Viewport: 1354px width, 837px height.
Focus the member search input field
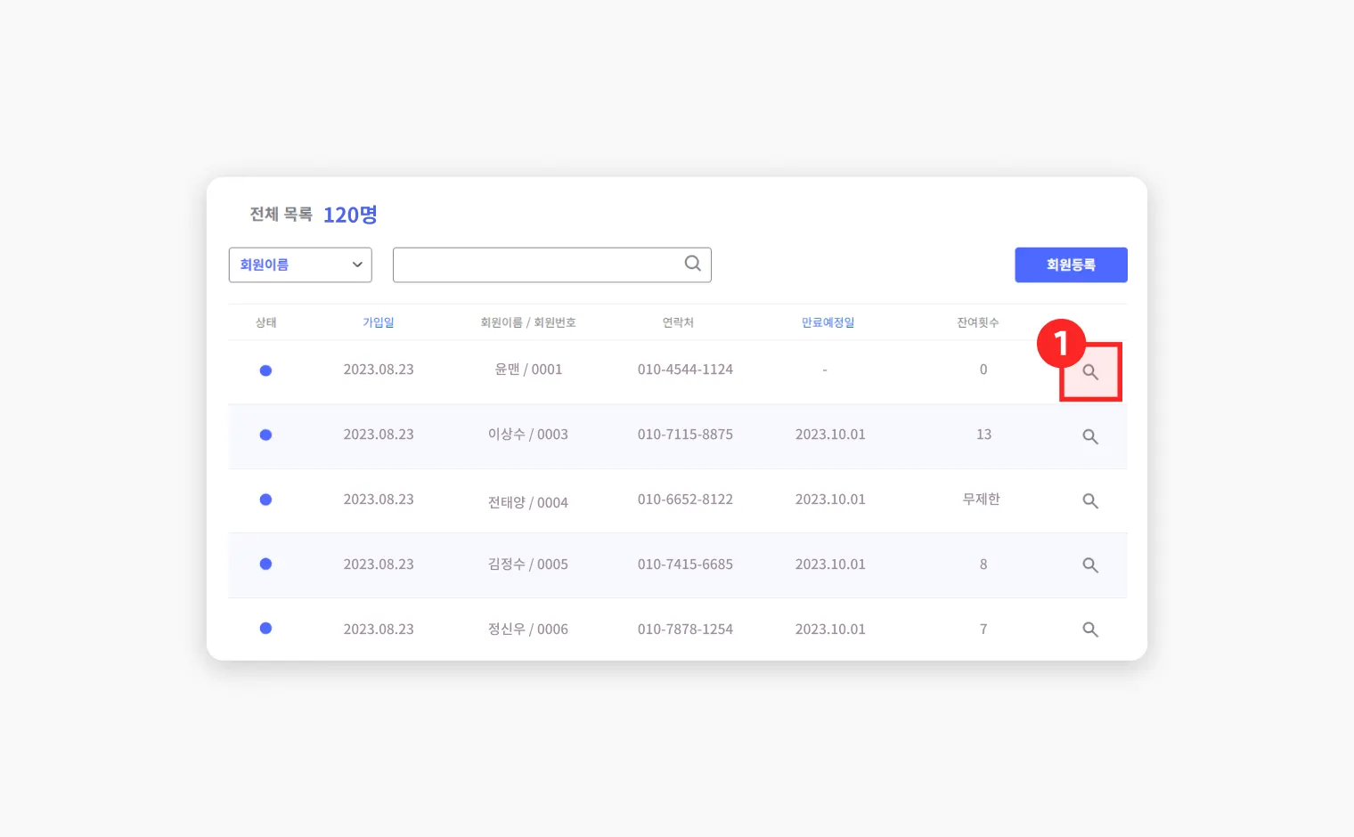[x=552, y=264]
